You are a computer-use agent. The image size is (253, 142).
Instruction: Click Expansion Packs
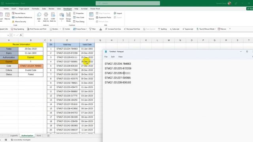pos(104,17)
